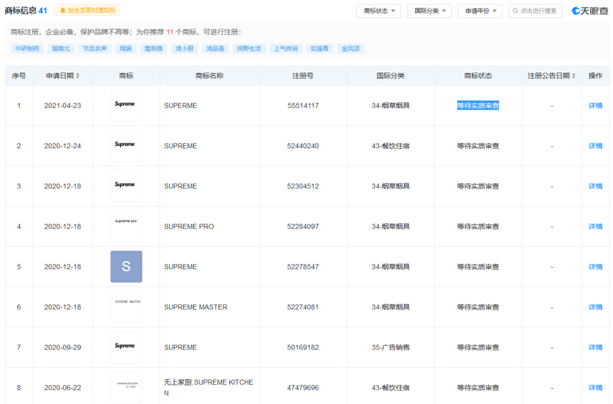Click the blue S trademark image in row 5
613x404 pixels.
(x=126, y=267)
